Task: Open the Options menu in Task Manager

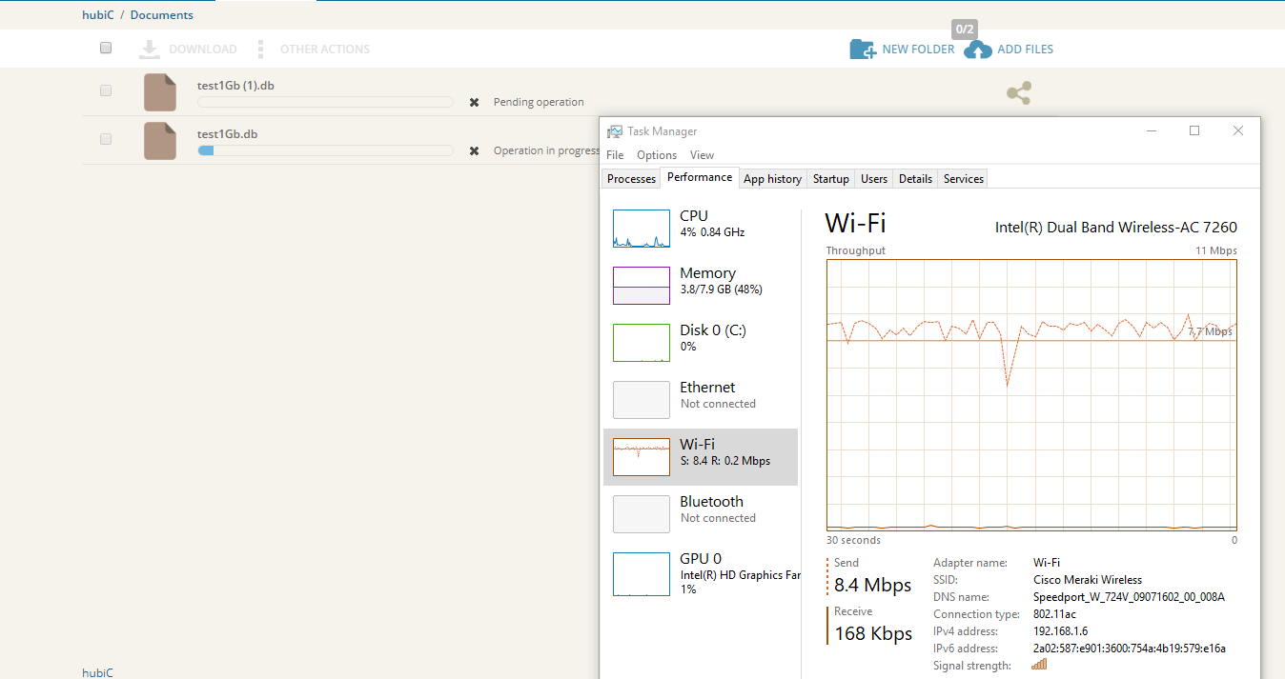Action: (657, 155)
